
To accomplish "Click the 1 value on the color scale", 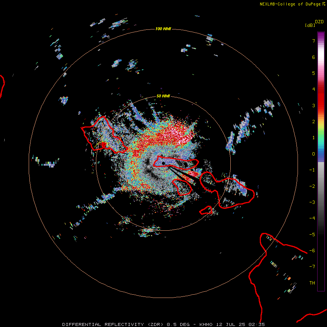I will [314, 138].
